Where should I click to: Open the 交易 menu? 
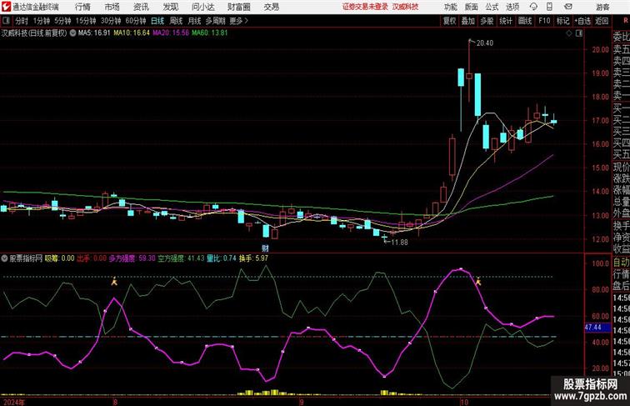coord(271,7)
